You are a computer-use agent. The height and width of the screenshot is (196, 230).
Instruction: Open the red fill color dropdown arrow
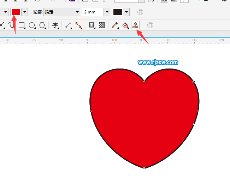[x=25, y=12]
